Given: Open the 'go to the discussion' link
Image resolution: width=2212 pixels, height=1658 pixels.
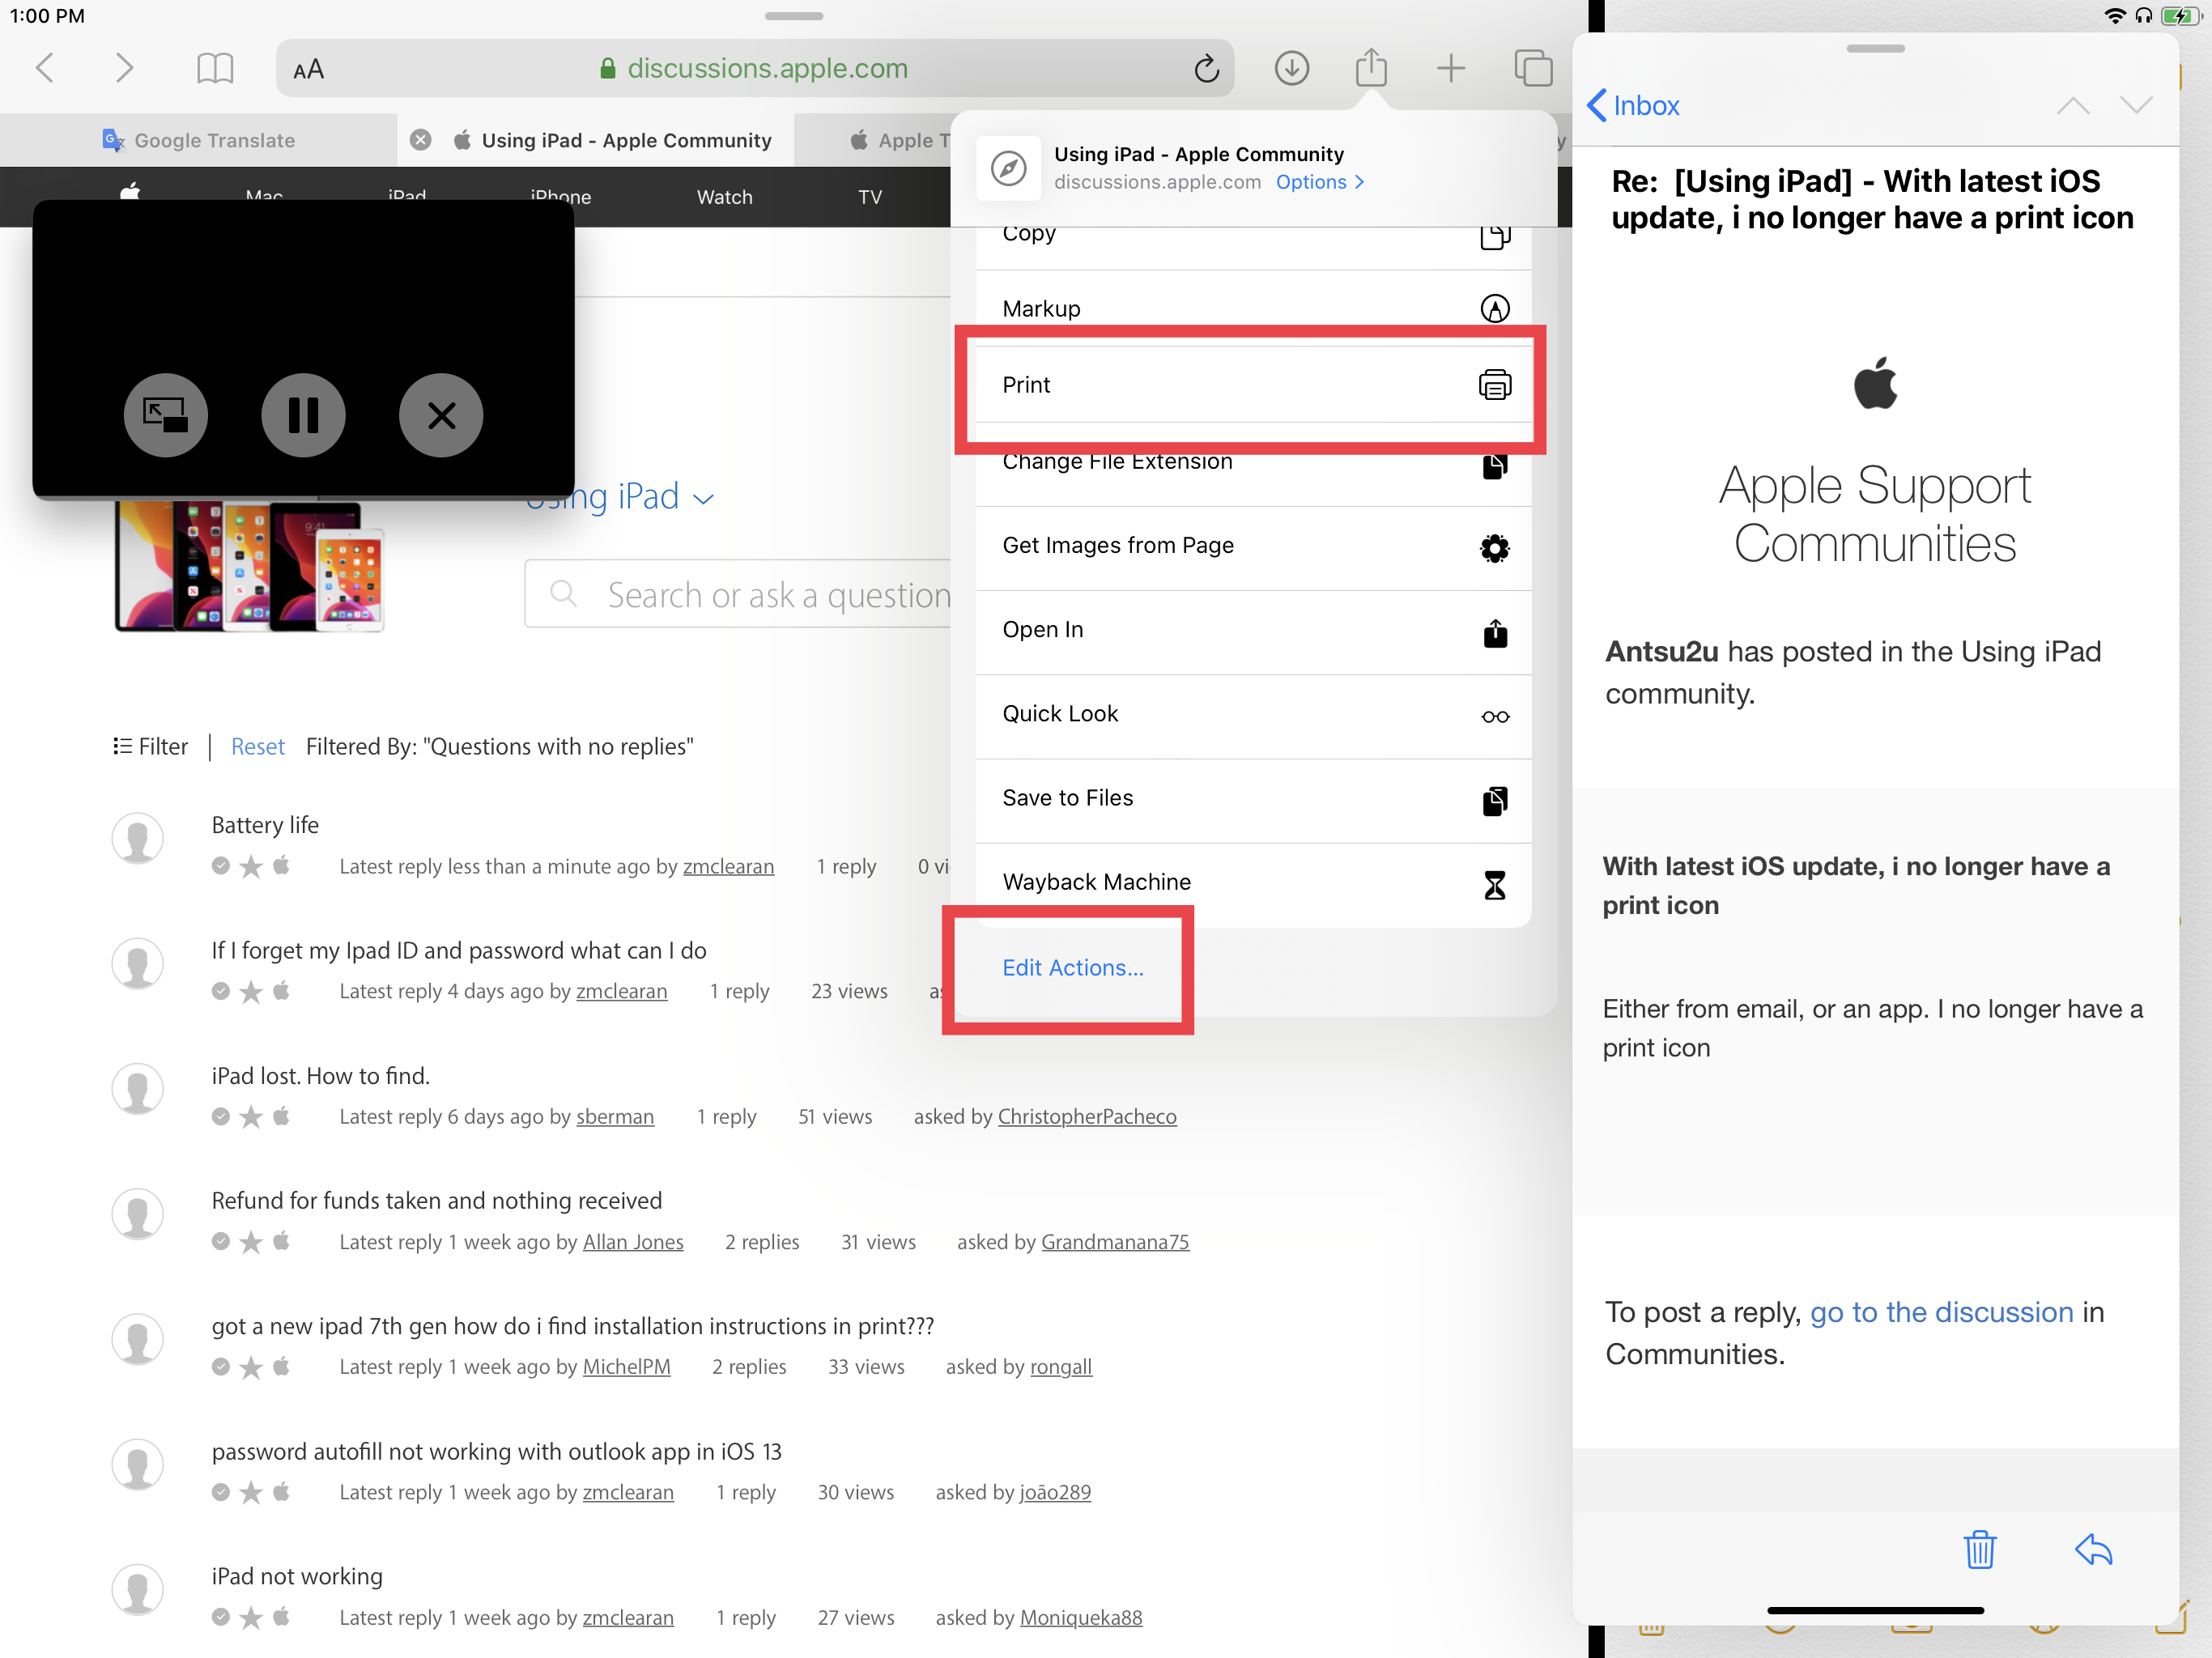Looking at the screenshot, I should pos(1941,1311).
